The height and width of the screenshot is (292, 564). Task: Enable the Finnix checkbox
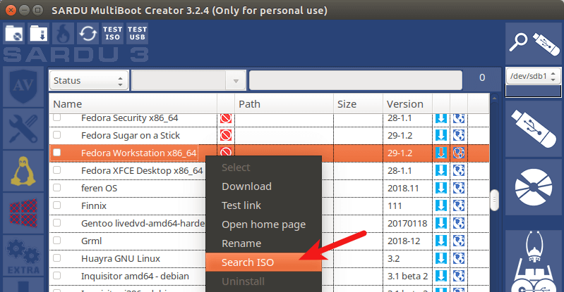(57, 205)
